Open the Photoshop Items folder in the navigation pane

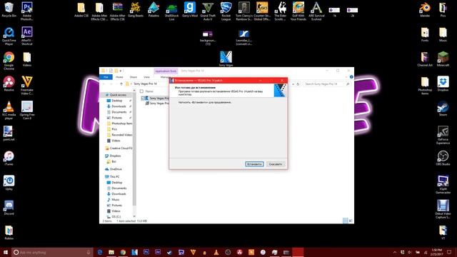(122, 124)
